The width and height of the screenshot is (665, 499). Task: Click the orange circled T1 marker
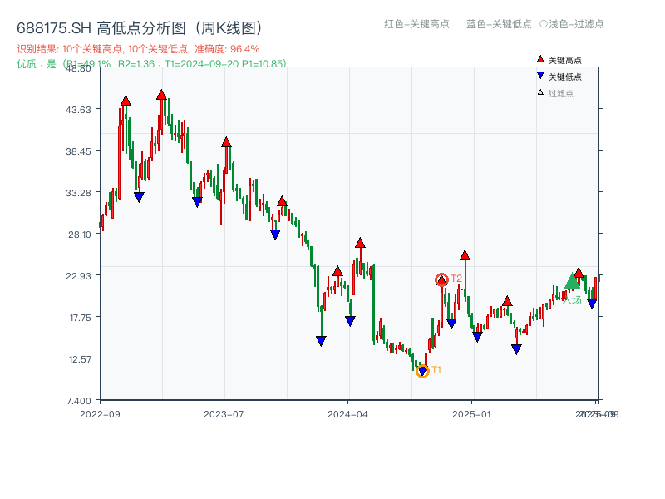click(x=422, y=370)
